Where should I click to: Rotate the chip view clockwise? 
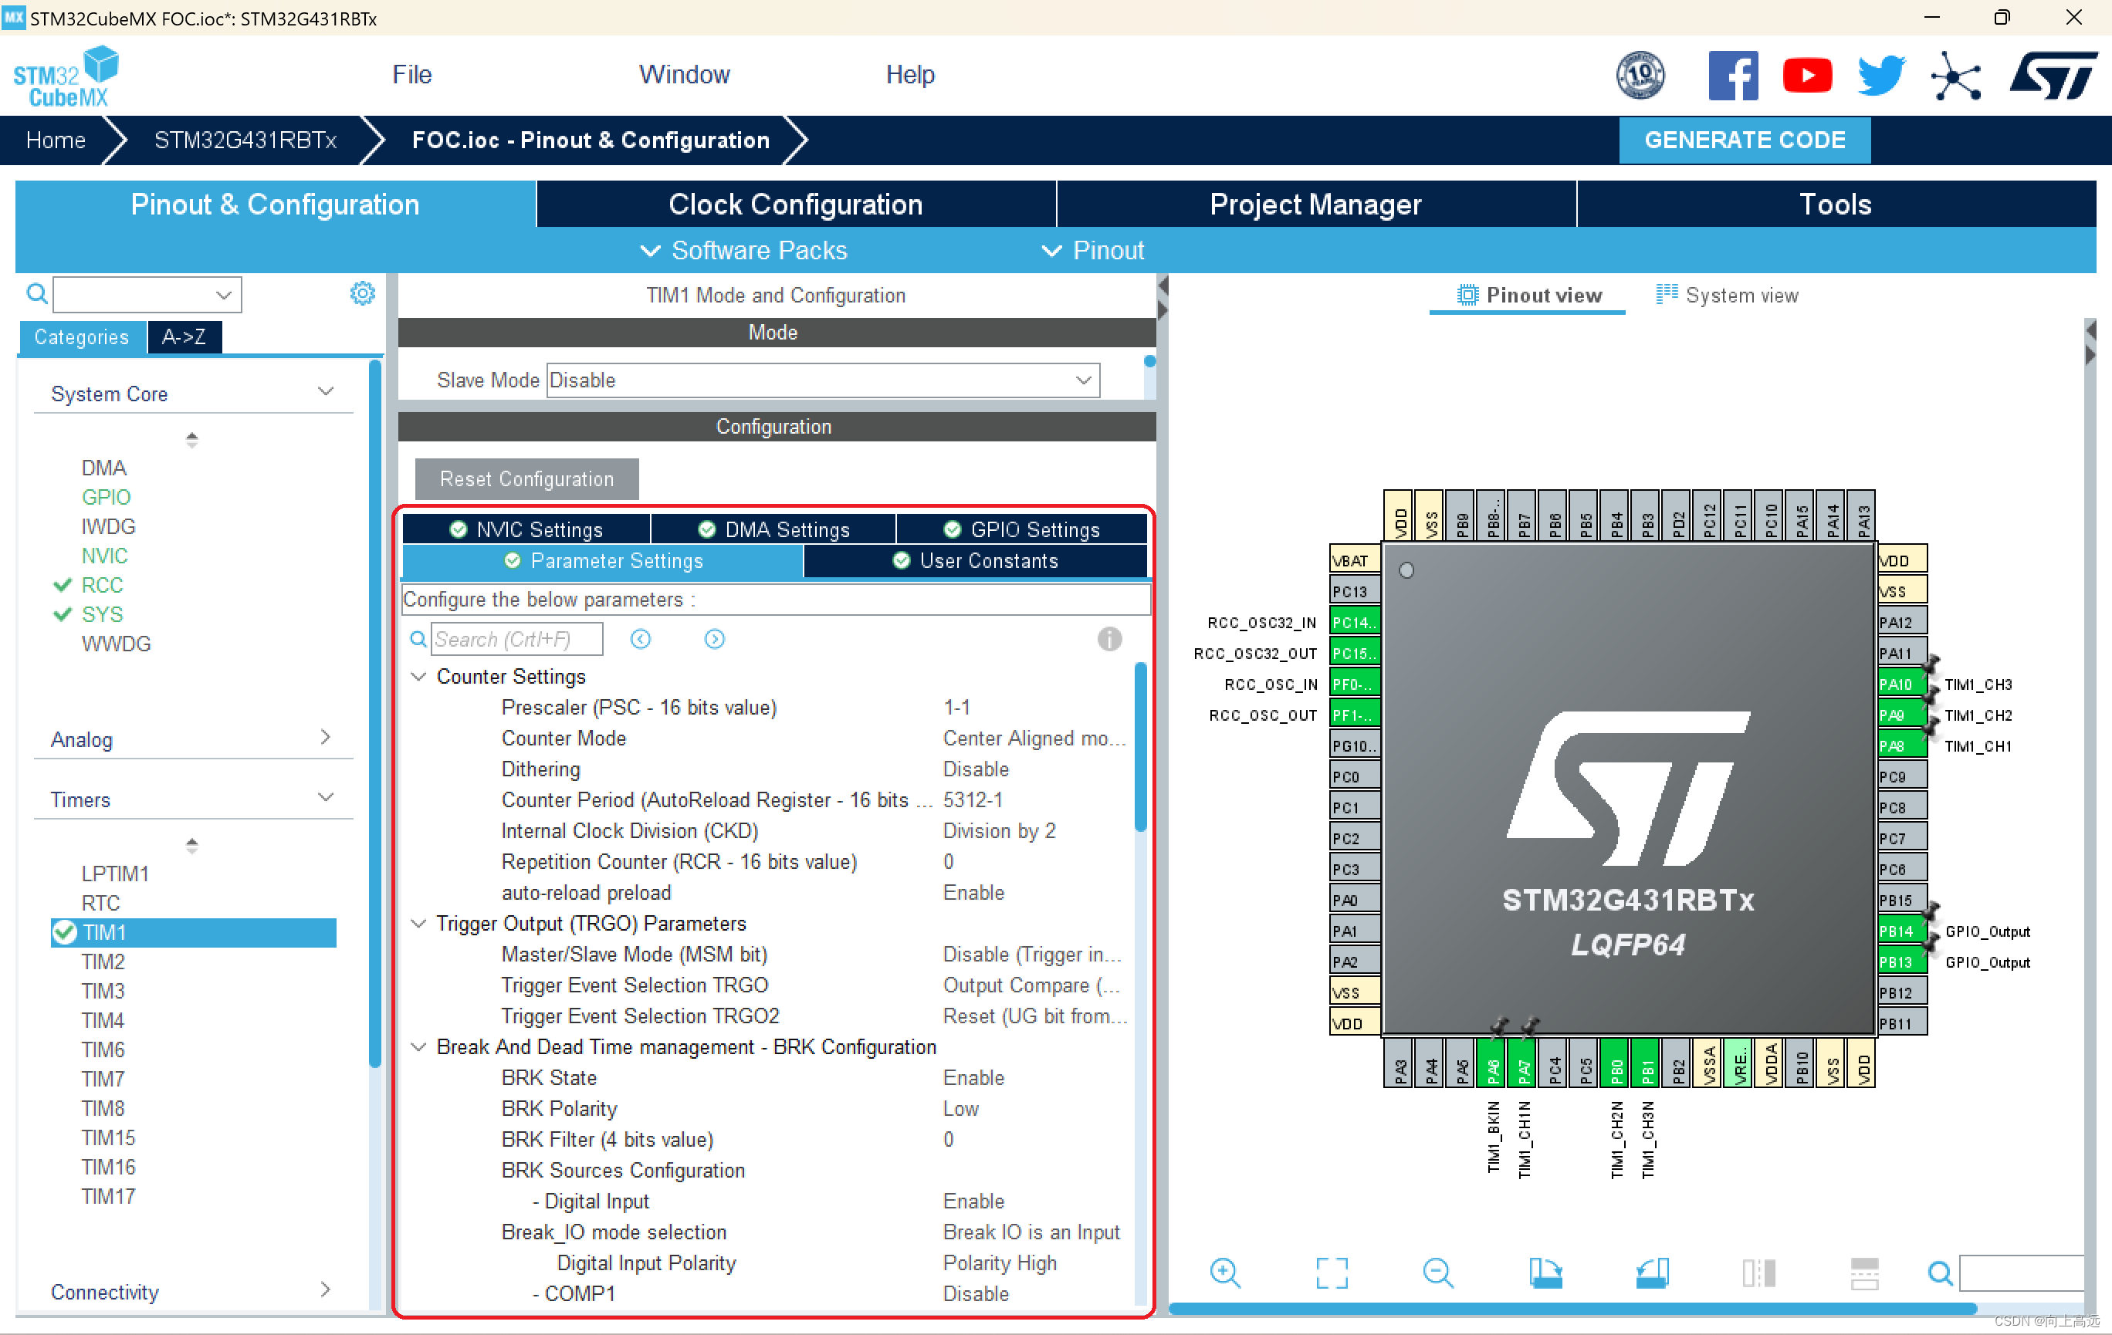[1546, 1273]
